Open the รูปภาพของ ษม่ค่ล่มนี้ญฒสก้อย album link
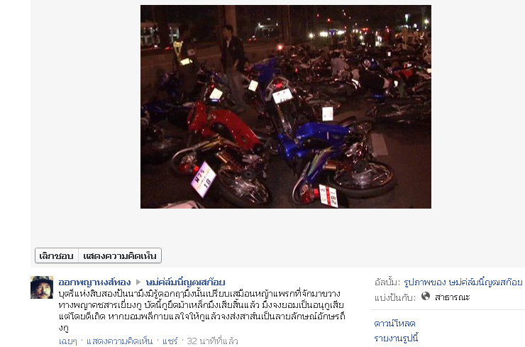This screenshot has height=347, width=525. pos(463,282)
